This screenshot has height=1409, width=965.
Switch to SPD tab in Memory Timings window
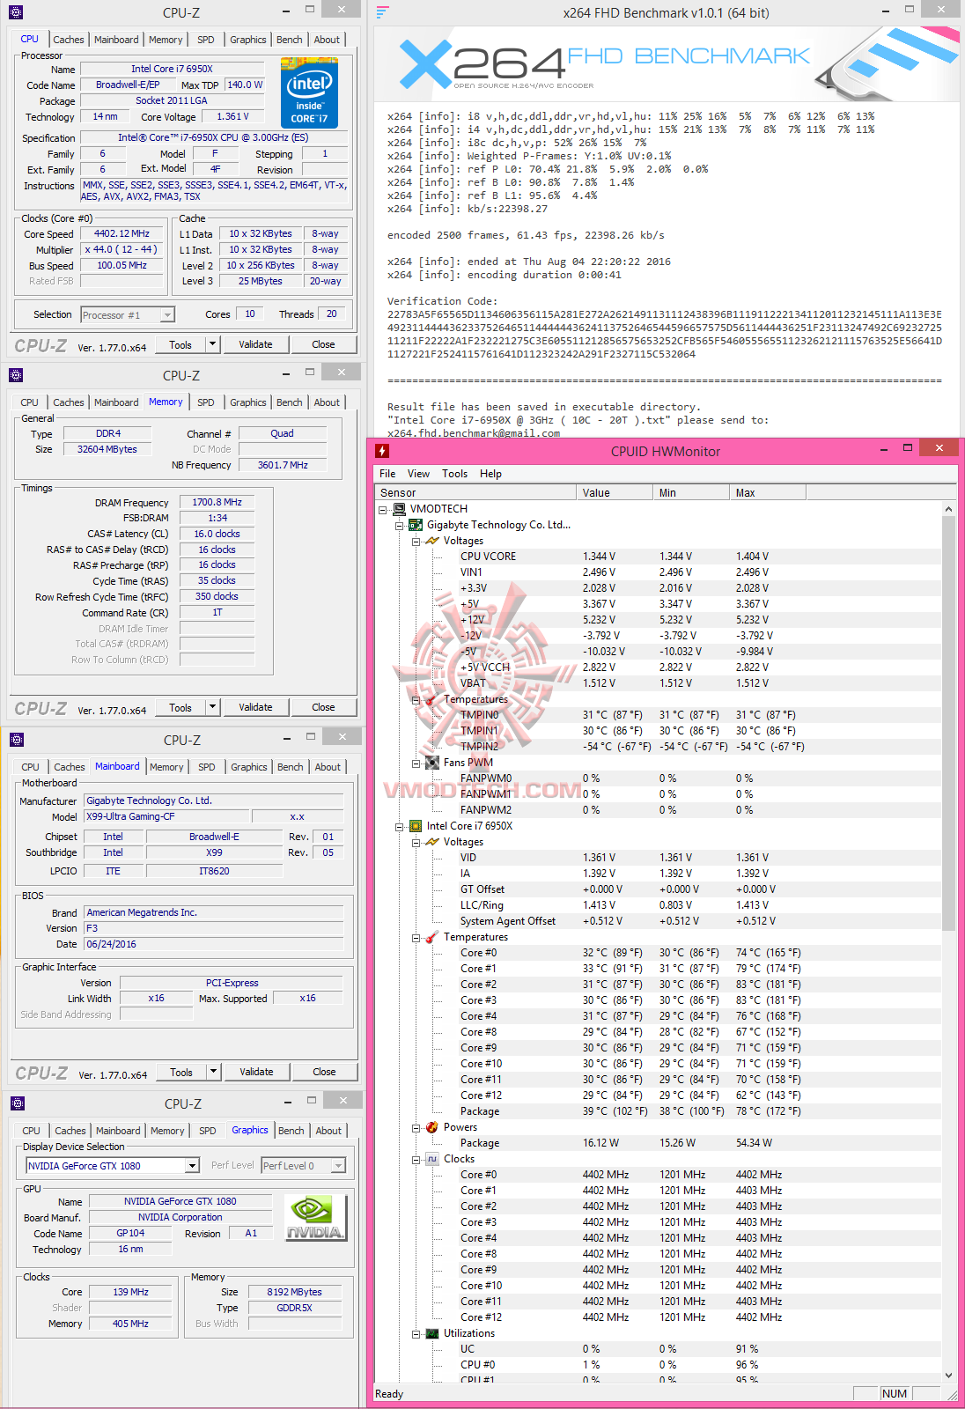[x=206, y=402]
